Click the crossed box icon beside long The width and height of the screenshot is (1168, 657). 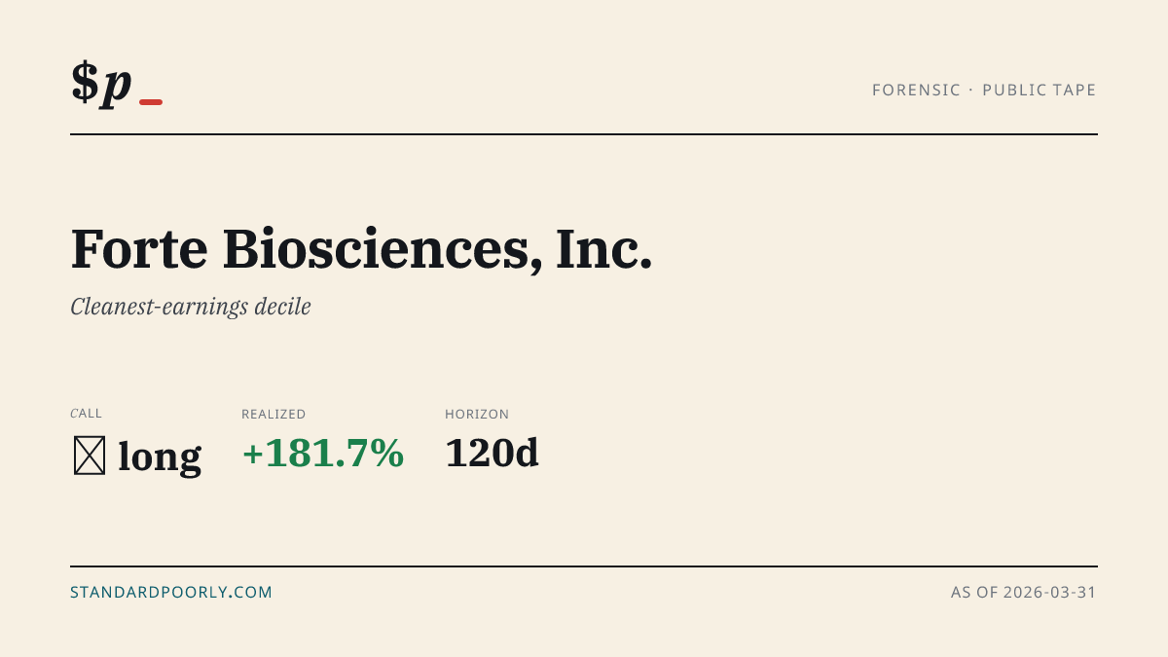point(90,456)
